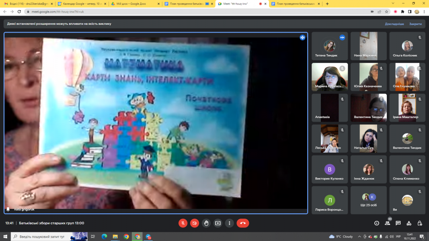Unmute the microphone in the call controls

pos(183,223)
